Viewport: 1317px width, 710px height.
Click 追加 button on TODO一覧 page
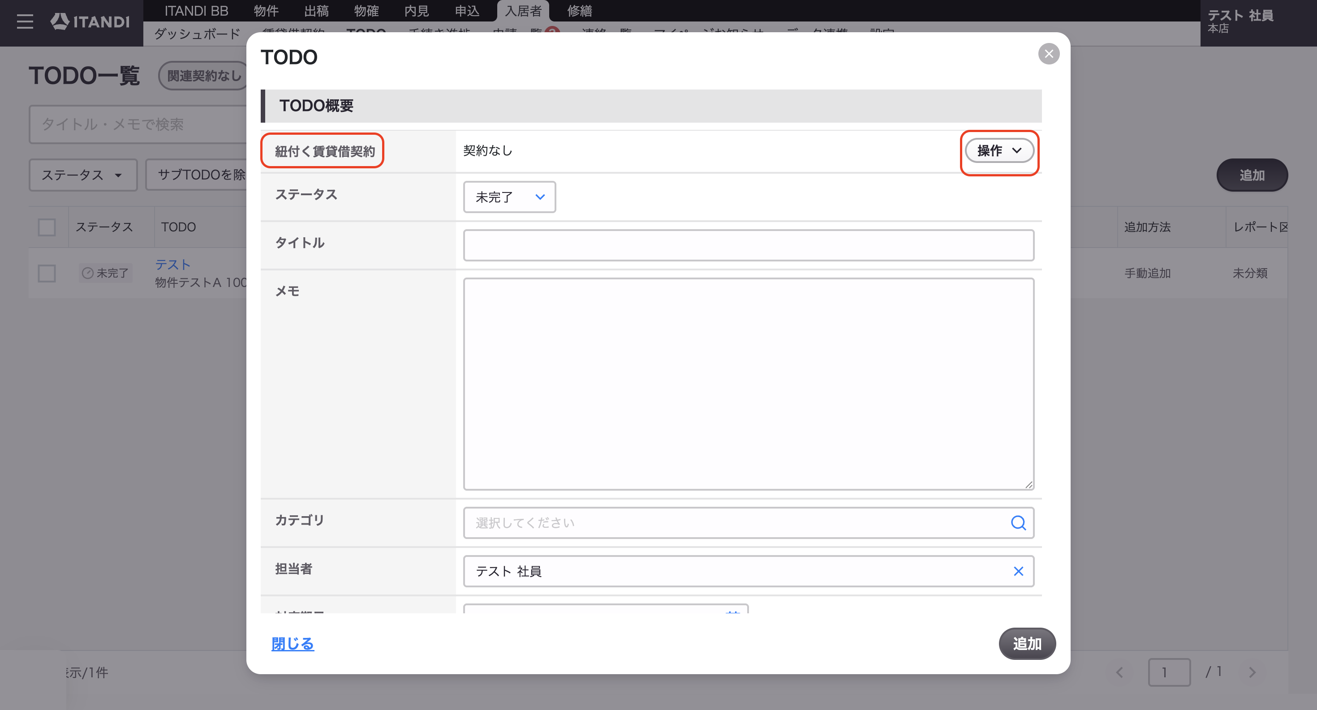(x=1252, y=175)
